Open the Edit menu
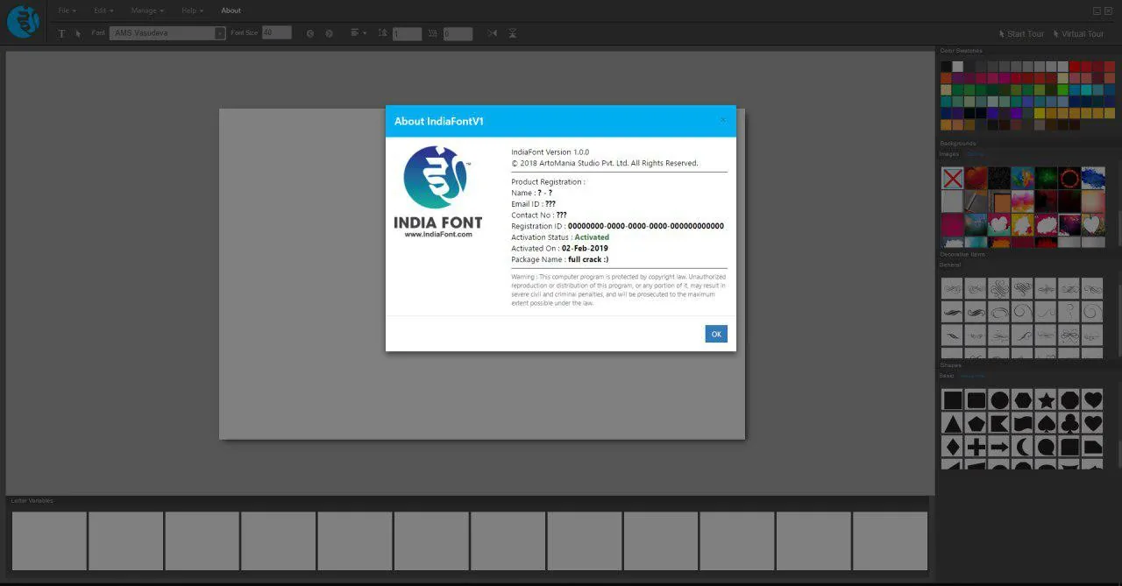This screenshot has height=586, width=1122. click(103, 11)
